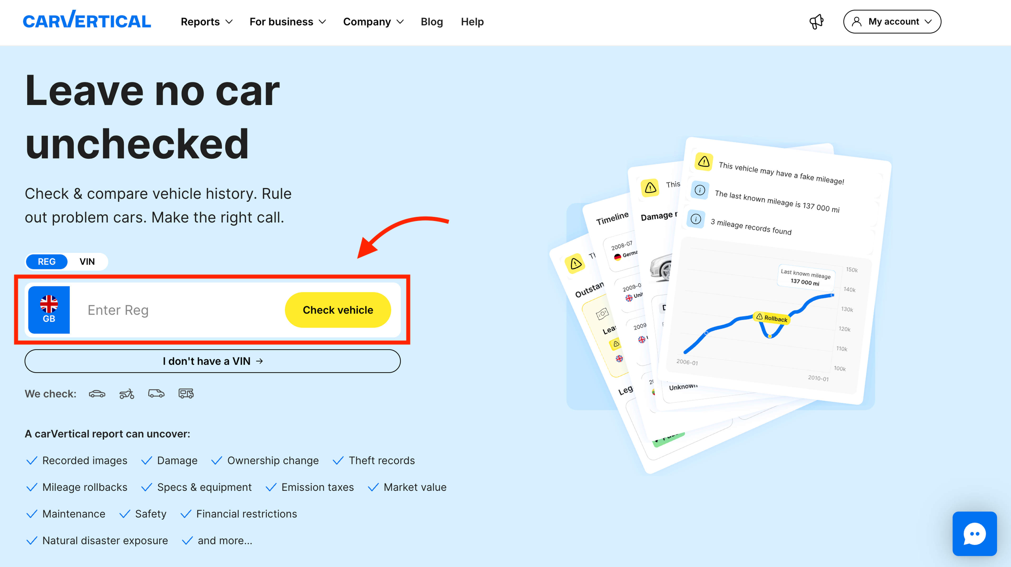Screen dimensions: 1011x567
Task: Select the REG search mode
Action: pyautogui.click(x=47, y=262)
